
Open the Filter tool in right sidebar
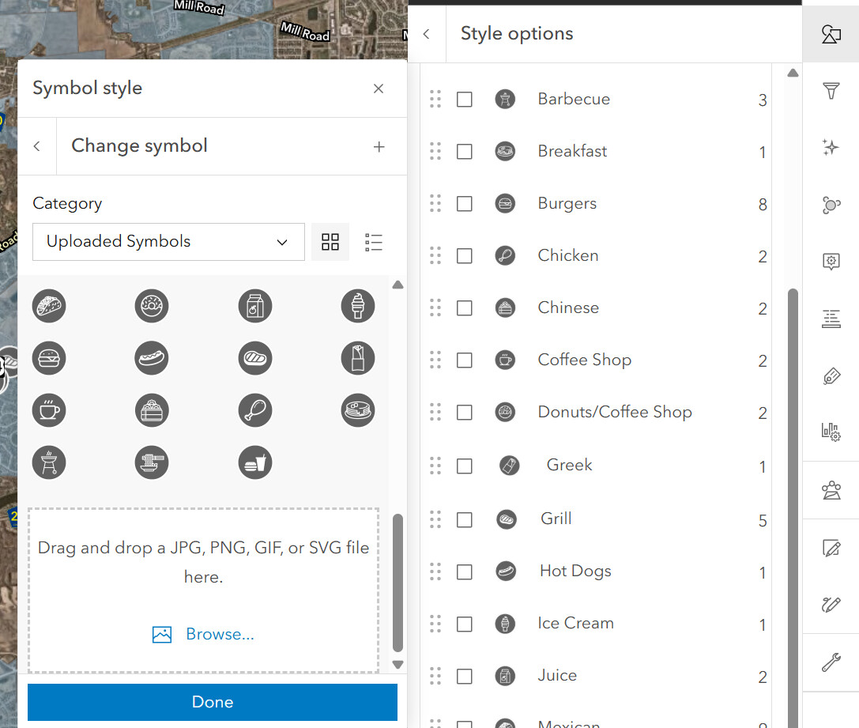tap(831, 92)
